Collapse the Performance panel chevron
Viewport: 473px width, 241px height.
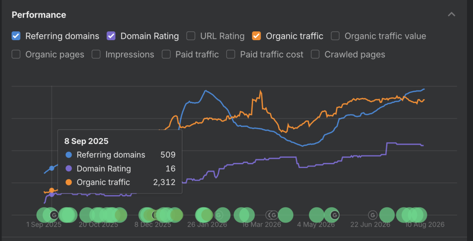[452, 14]
